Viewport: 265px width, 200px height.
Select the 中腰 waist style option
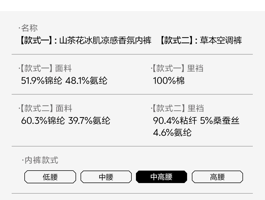tap(106, 177)
